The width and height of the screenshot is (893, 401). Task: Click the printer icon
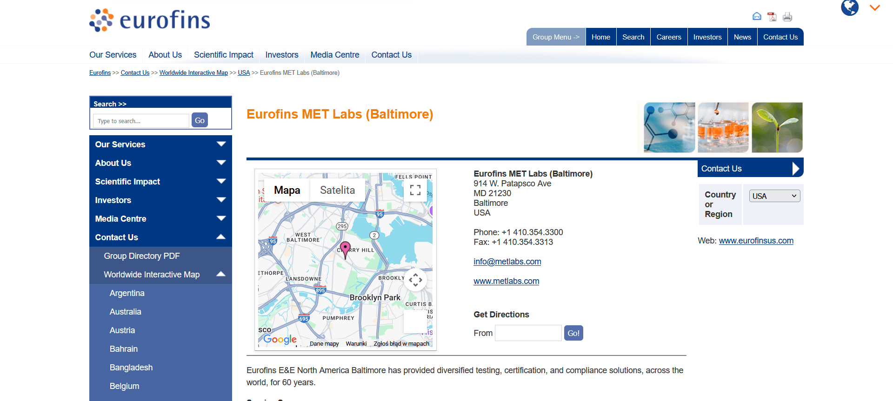tap(787, 17)
